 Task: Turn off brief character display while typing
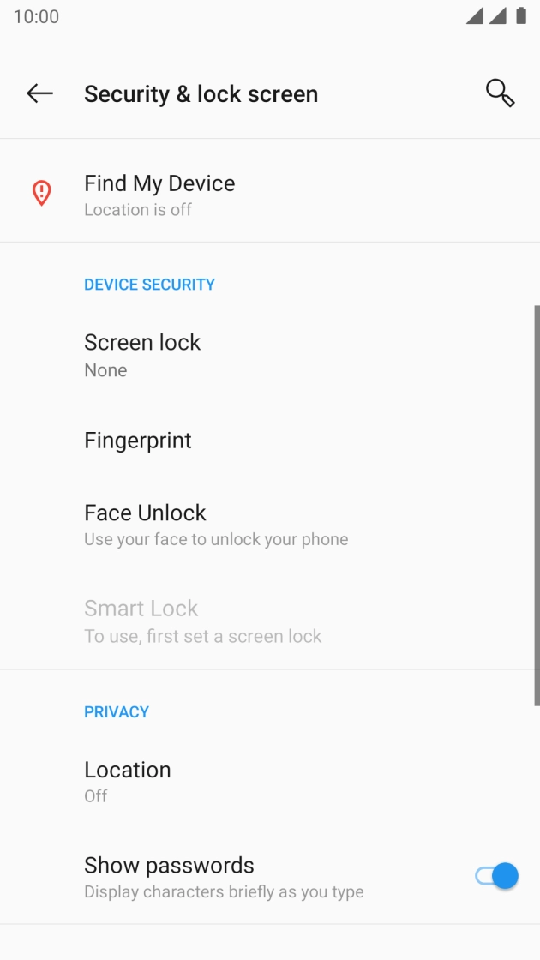point(498,876)
